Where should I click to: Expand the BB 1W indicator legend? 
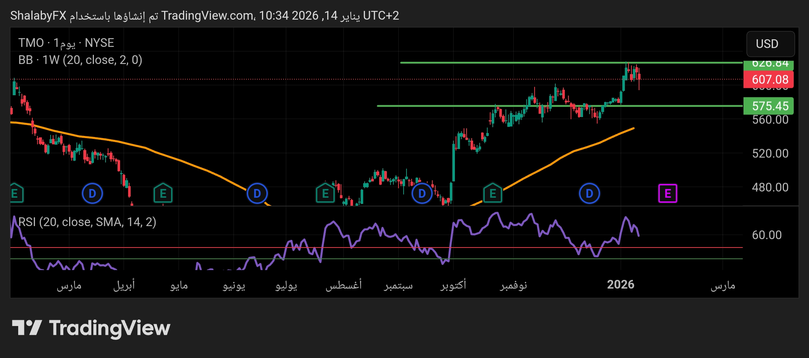point(80,60)
